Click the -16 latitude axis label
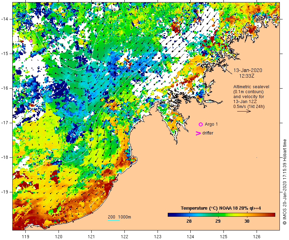The height and width of the screenshot is (240, 289). tap(5, 88)
